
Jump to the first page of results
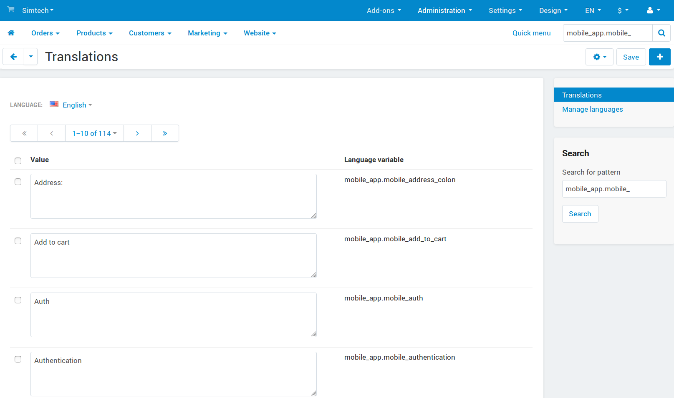point(24,133)
